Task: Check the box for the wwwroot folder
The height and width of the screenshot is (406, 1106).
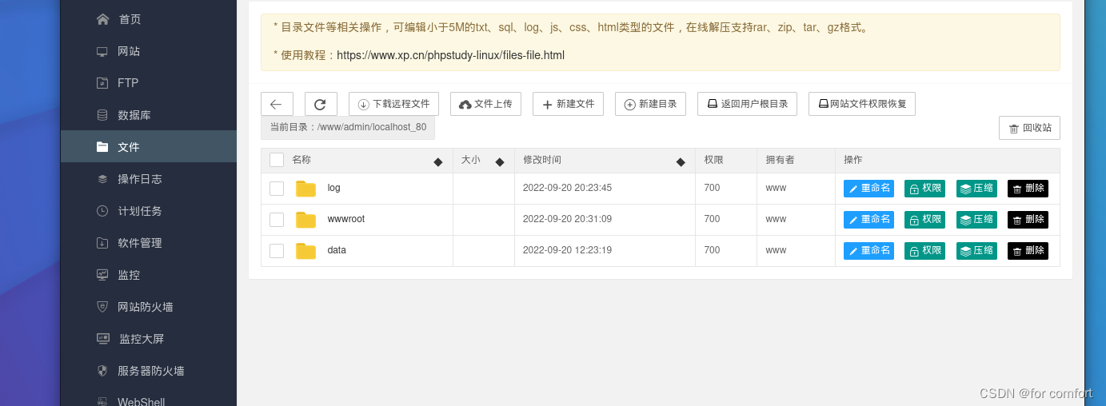Action: click(x=277, y=220)
